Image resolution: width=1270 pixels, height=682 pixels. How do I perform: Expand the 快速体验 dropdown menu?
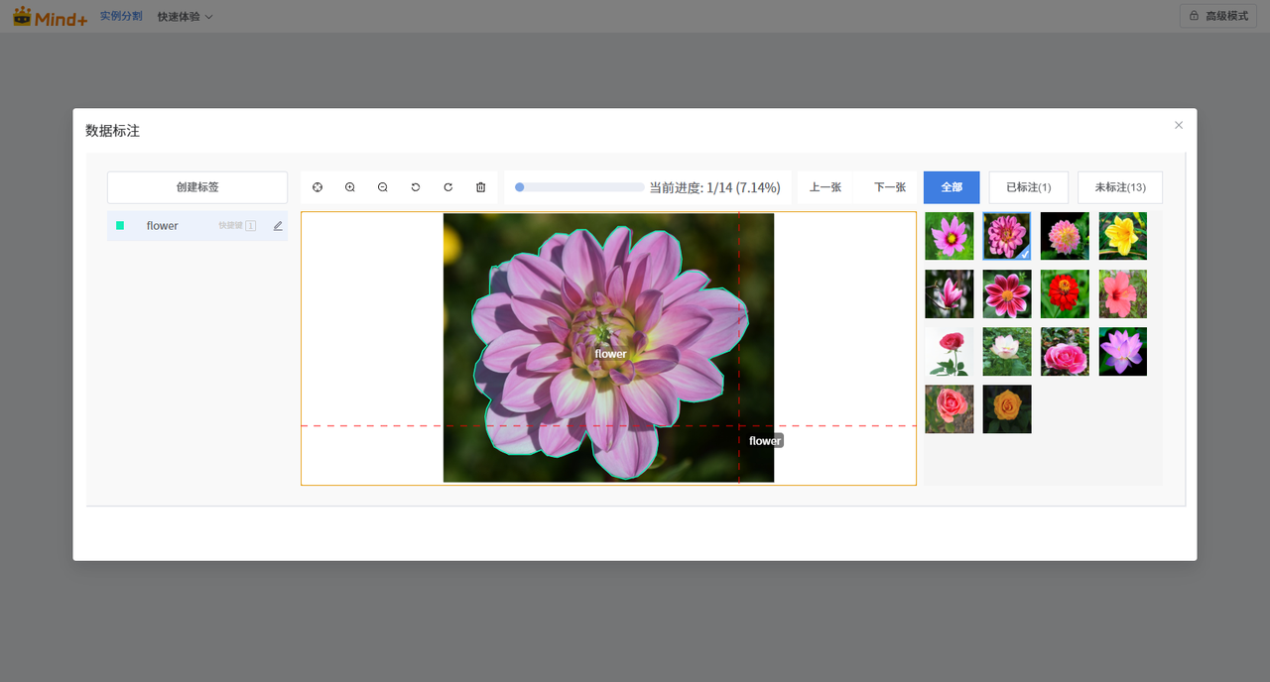[185, 17]
